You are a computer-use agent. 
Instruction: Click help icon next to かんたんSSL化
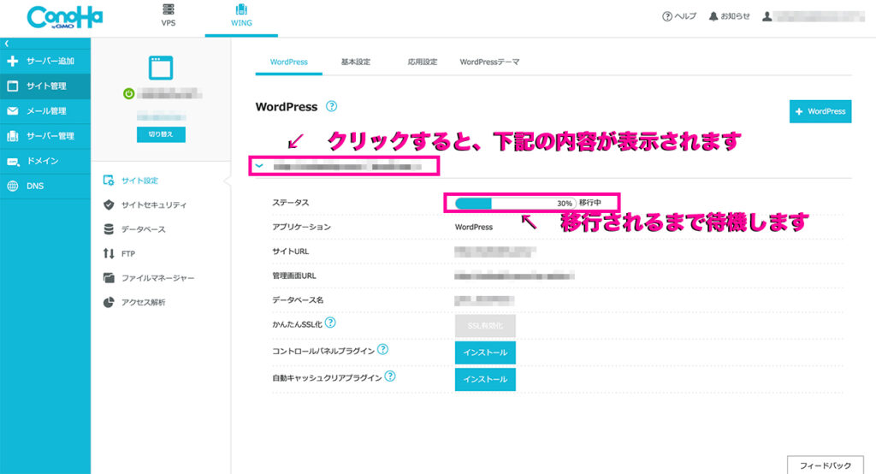pos(330,323)
